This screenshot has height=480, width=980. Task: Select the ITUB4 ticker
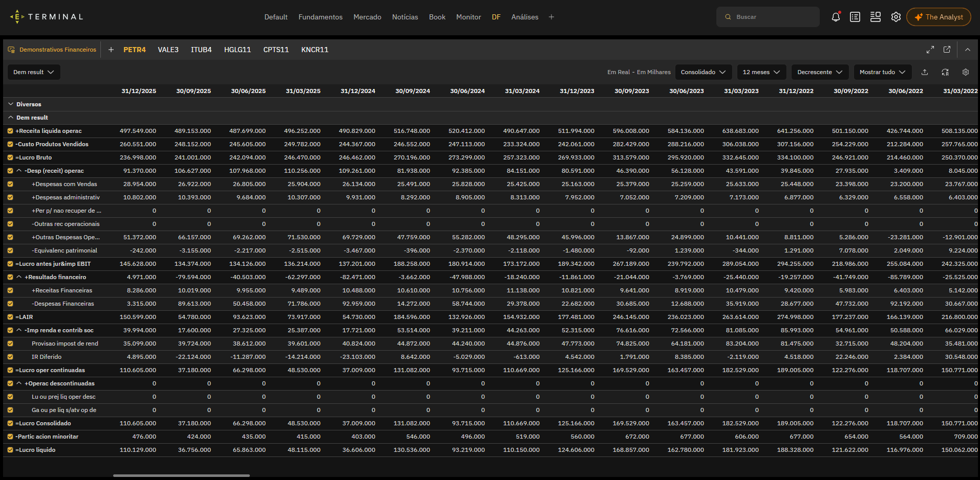point(201,50)
